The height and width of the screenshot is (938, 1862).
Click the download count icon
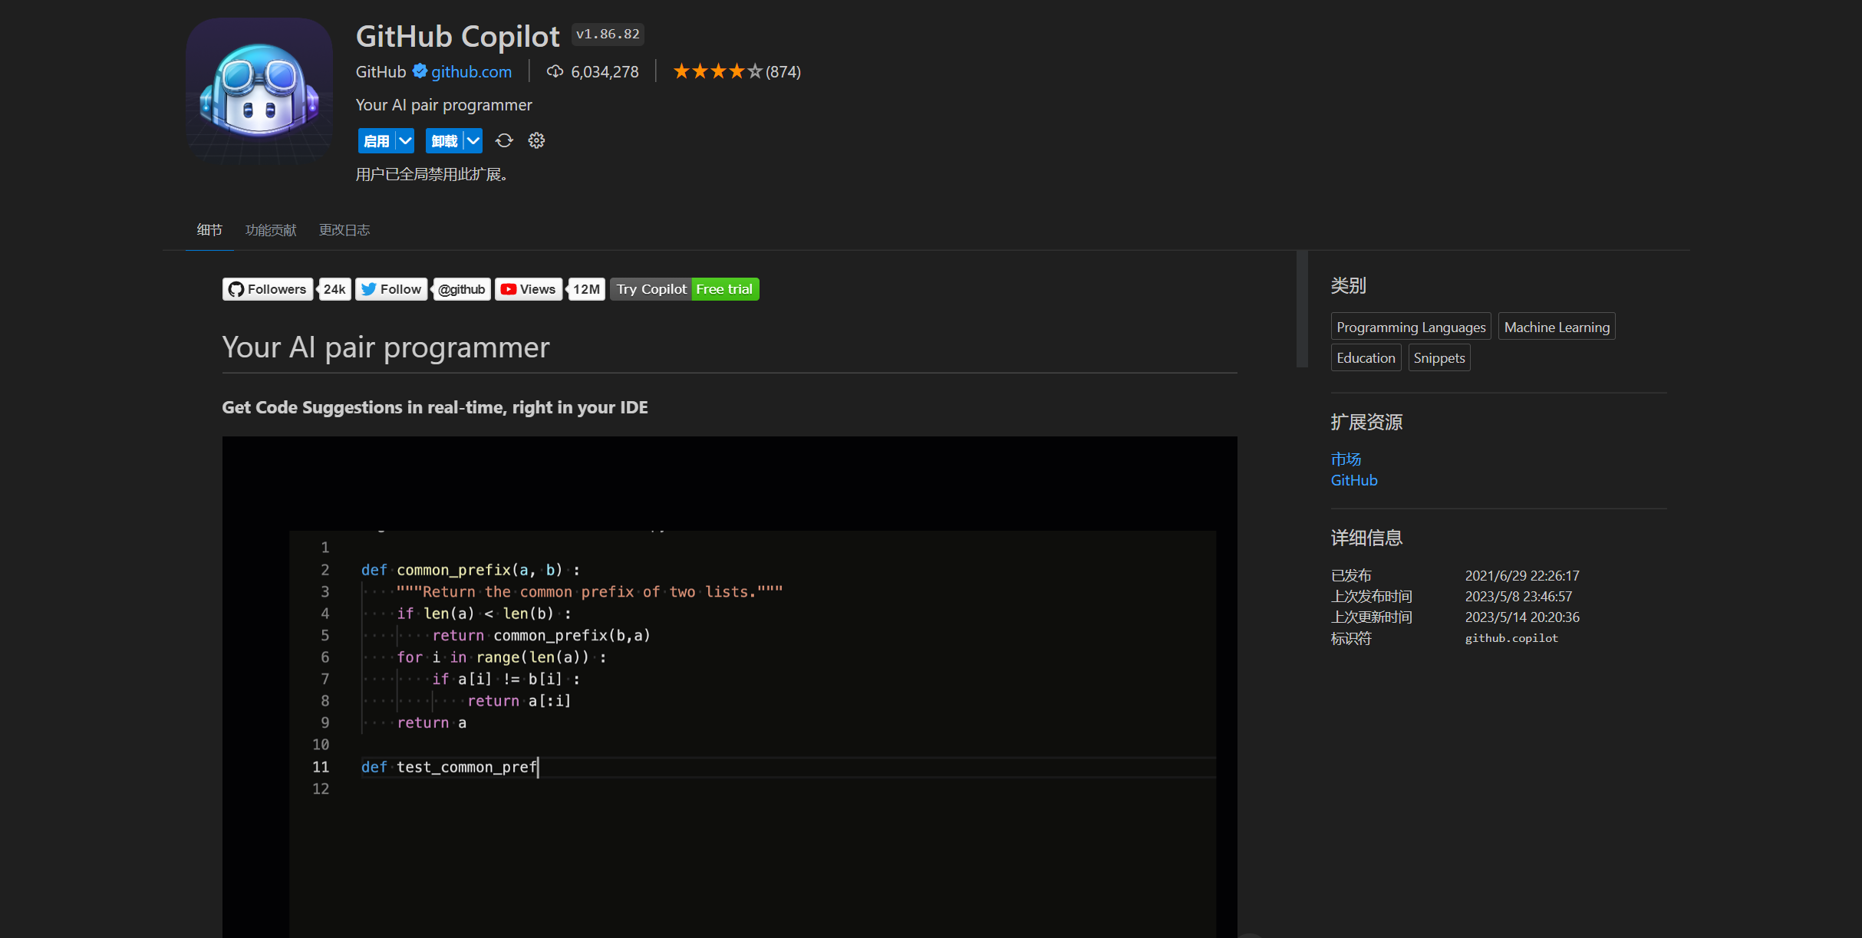(x=554, y=72)
